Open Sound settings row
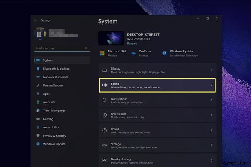The height and width of the screenshot is (167, 251). click(x=157, y=85)
